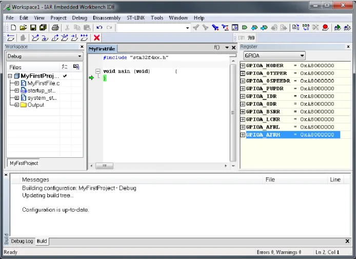Open a file using the folder icon
Screen dimensions: 356x259
[x=23, y=28]
